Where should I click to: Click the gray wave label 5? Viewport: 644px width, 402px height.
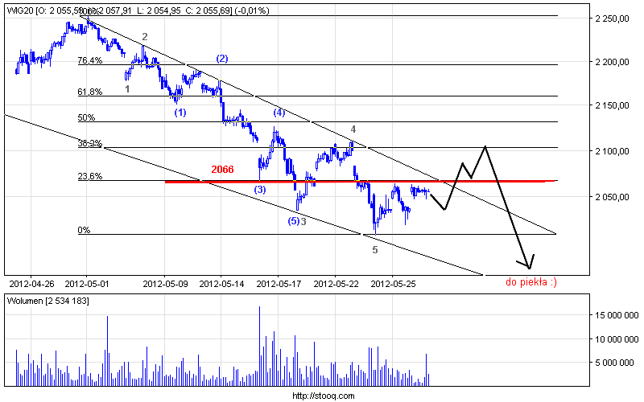374,250
